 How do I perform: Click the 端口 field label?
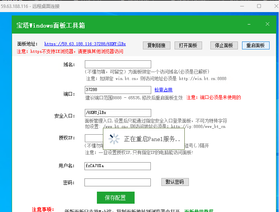click(x=69, y=94)
